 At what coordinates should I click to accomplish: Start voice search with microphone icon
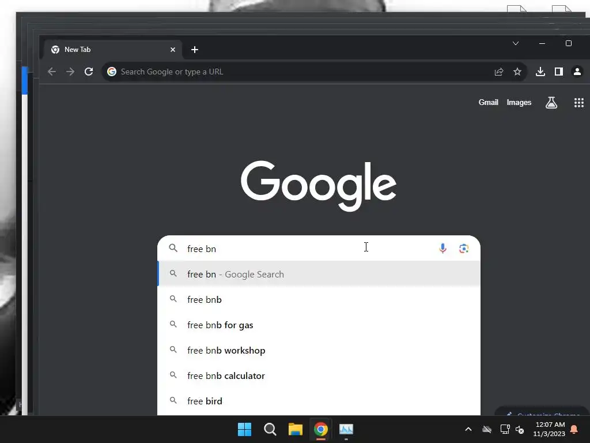click(x=443, y=248)
